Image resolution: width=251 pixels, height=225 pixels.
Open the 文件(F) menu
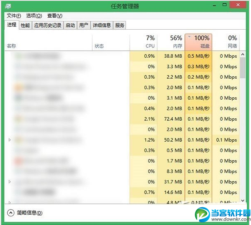point(14,16)
